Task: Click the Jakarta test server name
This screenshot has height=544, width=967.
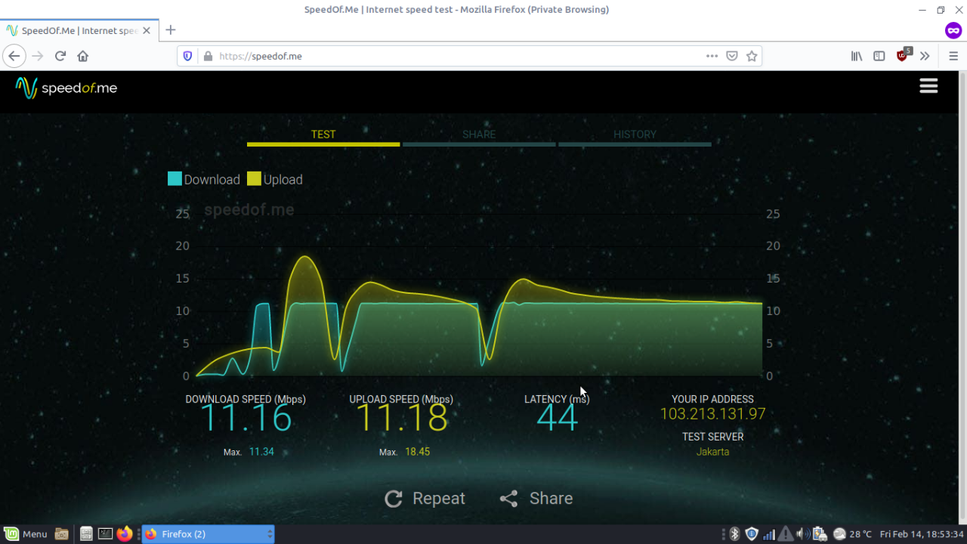Action: [713, 452]
